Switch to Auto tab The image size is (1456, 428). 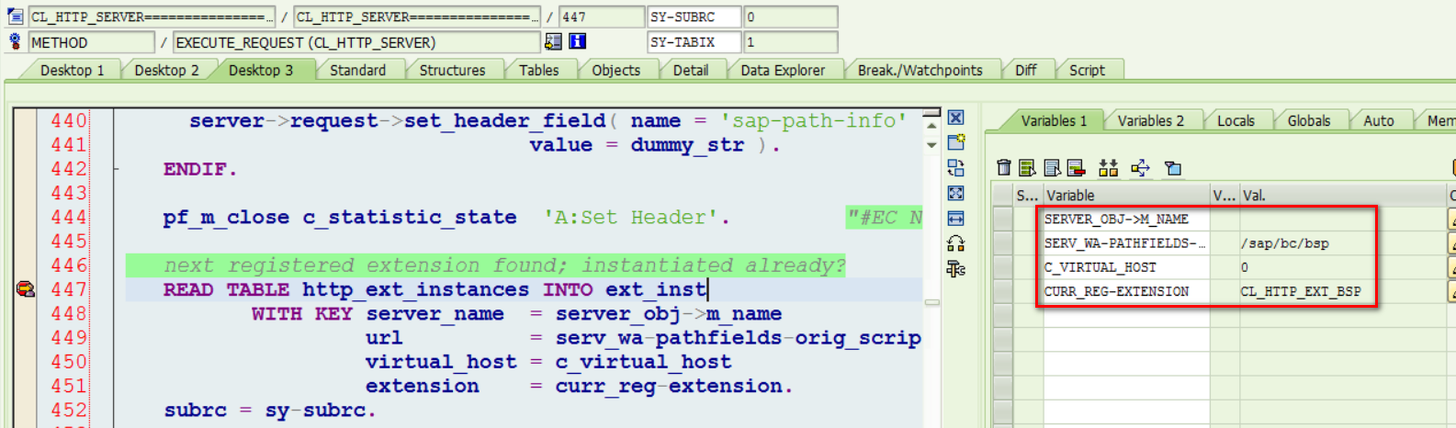1378,120
